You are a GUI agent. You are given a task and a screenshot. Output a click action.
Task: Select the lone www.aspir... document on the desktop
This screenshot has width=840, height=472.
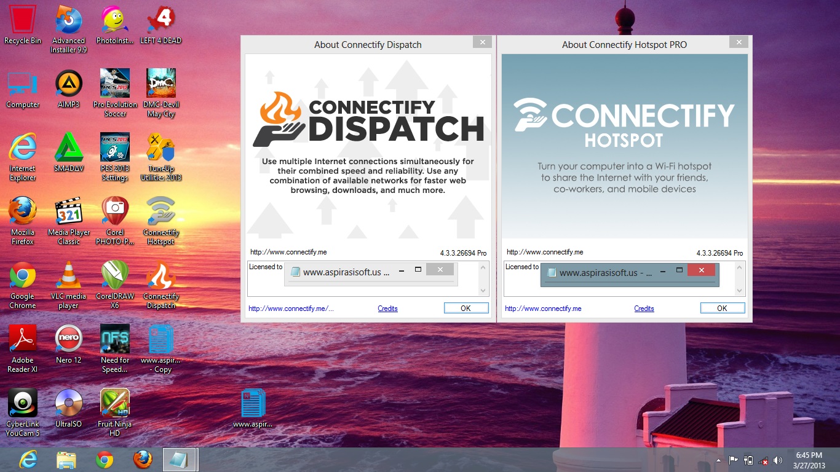[253, 409]
